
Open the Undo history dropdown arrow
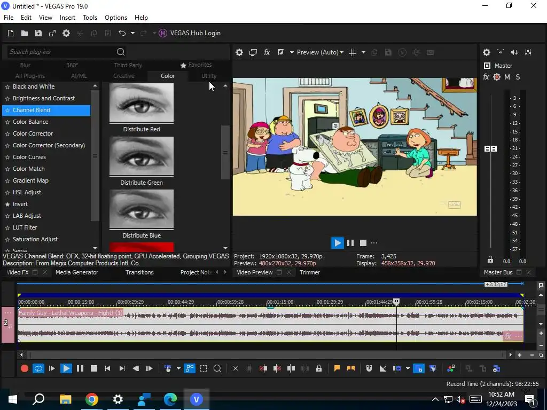click(x=132, y=33)
